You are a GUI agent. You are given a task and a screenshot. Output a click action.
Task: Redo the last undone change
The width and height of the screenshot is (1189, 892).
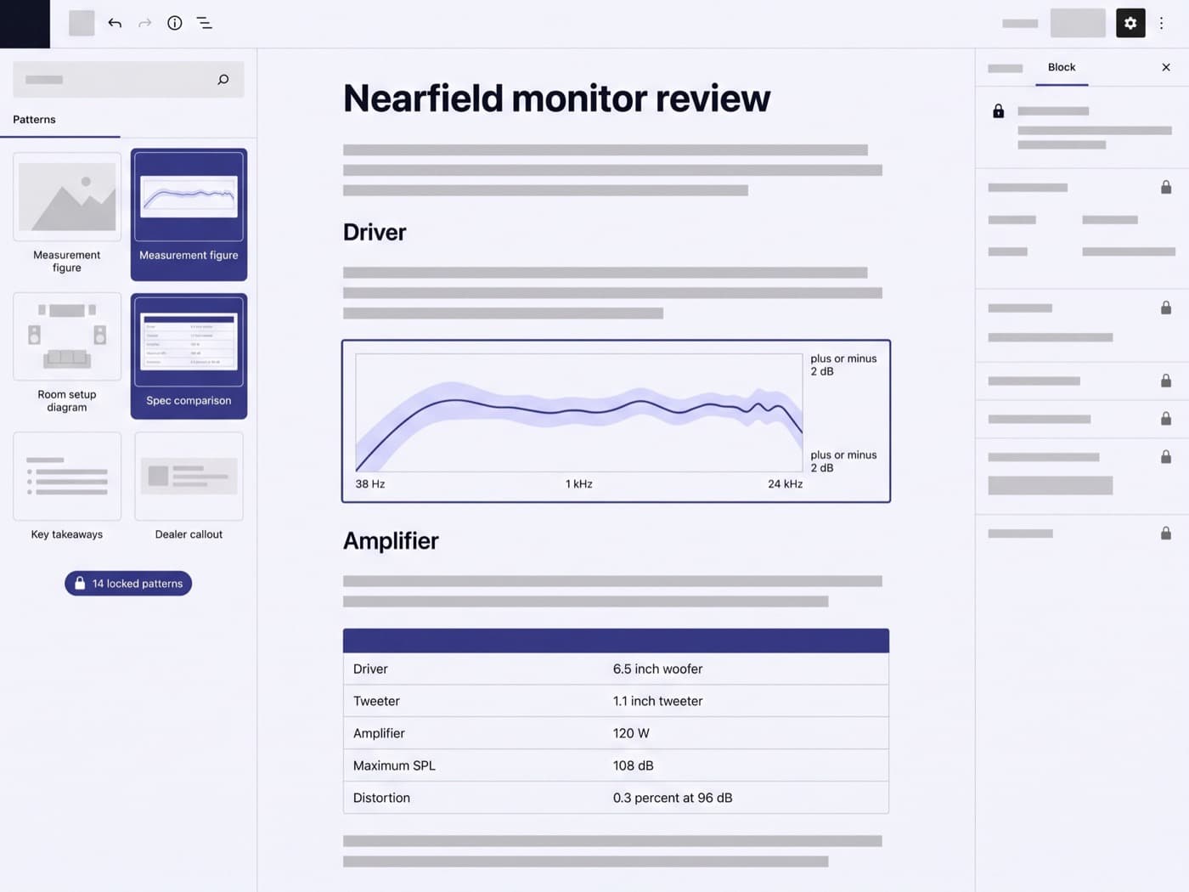point(144,23)
